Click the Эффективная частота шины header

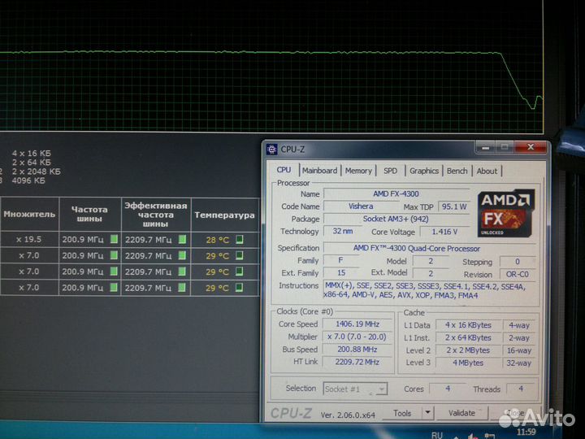pos(155,215)
